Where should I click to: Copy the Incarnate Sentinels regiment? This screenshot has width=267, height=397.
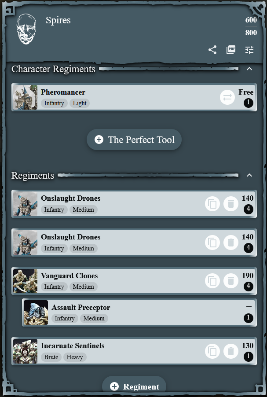[212, 351]
